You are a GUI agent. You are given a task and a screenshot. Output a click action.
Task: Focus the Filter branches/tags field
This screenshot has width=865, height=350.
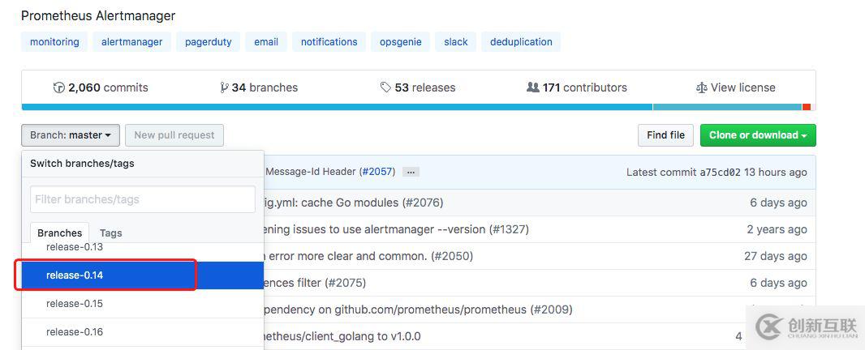click(142, 199)
